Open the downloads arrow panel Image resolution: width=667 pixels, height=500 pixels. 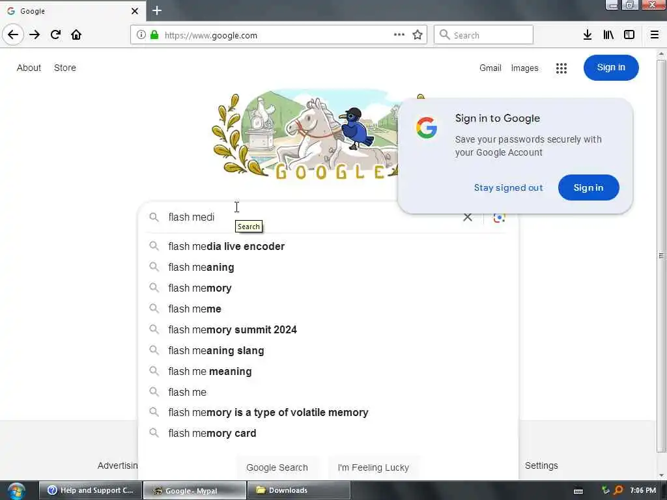coord(588,35)
